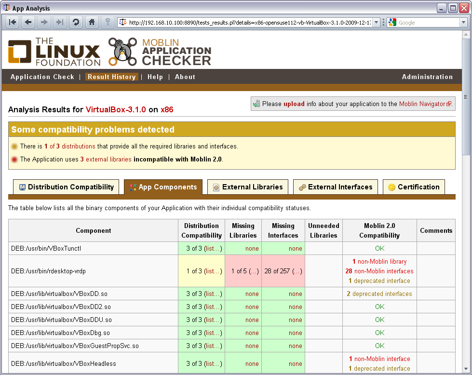This screenshot has height=375, width=472.
Task: Click the Certification tab icon
Action: 391,187
